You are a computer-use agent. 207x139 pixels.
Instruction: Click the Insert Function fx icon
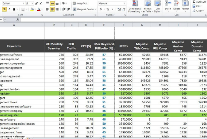pyautogui.click(x=18, y=20)
